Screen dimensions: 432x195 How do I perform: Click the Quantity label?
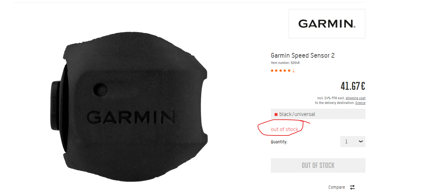click(x=279, y=142)
